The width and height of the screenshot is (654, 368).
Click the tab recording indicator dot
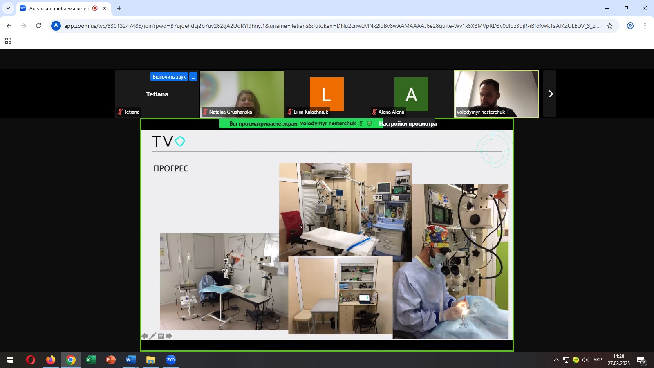[95, 8]
